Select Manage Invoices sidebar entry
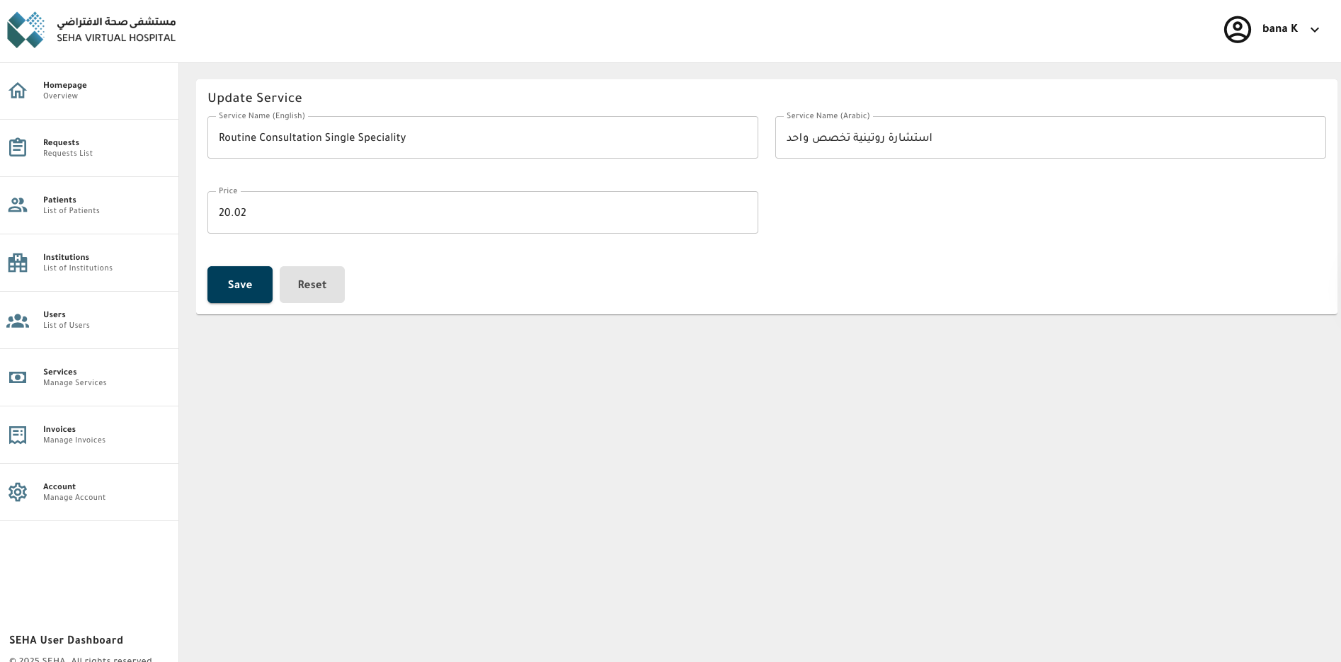1341x662 pixels. point(74,435)
